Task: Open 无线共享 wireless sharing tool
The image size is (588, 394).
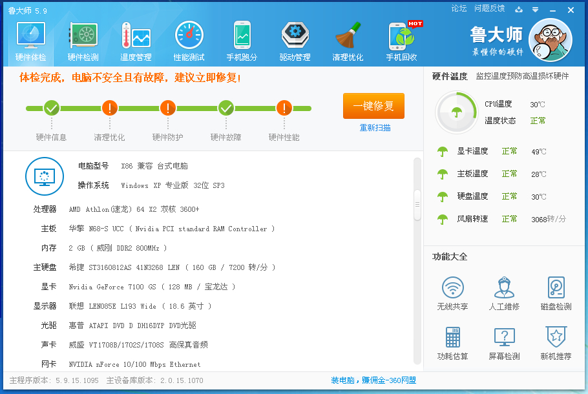Action: coord(452,293)
